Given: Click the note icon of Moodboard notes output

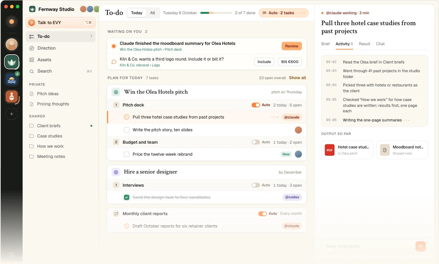Looking at the screenshot, I should [x=385, y=150].
